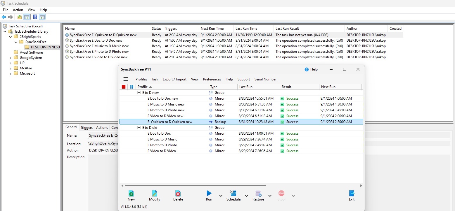Select the General tab in task details
Viewport: 455px width, 211px height.
coord(71,127)
